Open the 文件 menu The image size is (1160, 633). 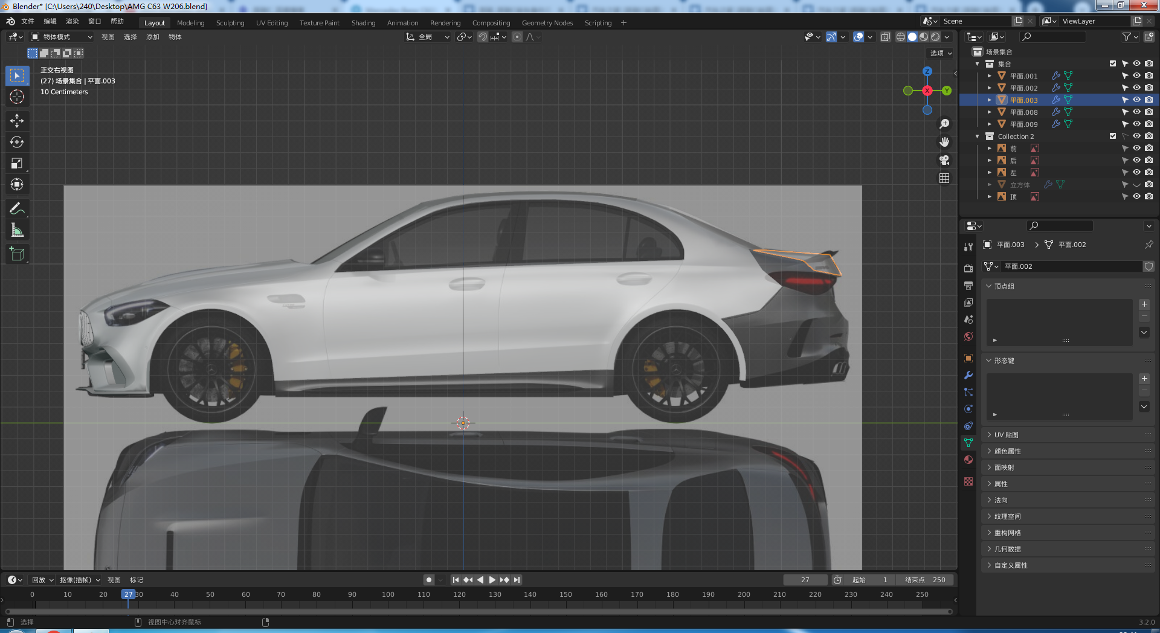(x=28, y=21)
